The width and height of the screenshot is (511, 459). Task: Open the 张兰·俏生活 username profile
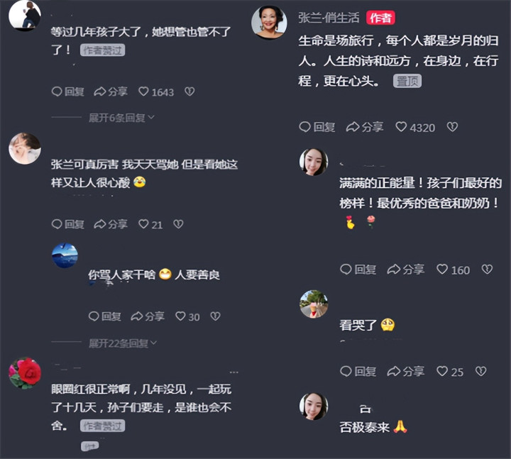[329, 18]
